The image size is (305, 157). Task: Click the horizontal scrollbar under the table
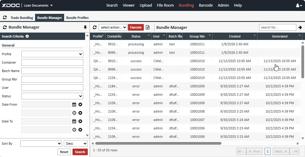[158, 143]
